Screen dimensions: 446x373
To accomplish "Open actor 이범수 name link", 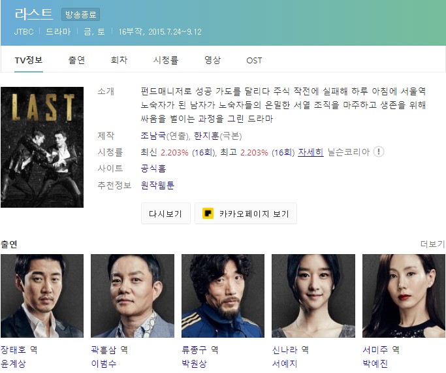I will tap(104, 363).
